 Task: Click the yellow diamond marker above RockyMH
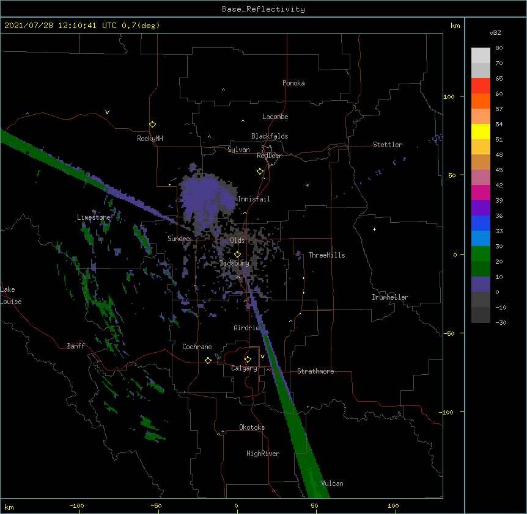pos(152,125)
